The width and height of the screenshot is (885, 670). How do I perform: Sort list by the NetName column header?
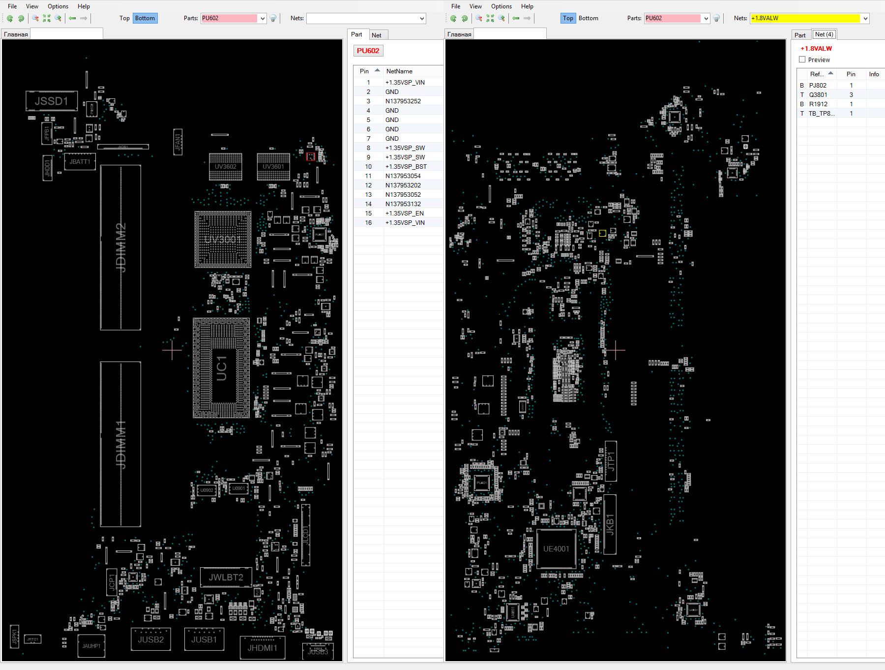[399, 71]
